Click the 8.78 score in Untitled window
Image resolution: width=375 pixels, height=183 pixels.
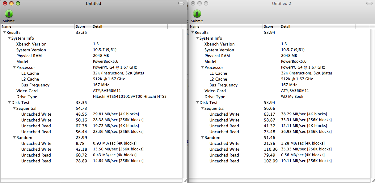80,143
